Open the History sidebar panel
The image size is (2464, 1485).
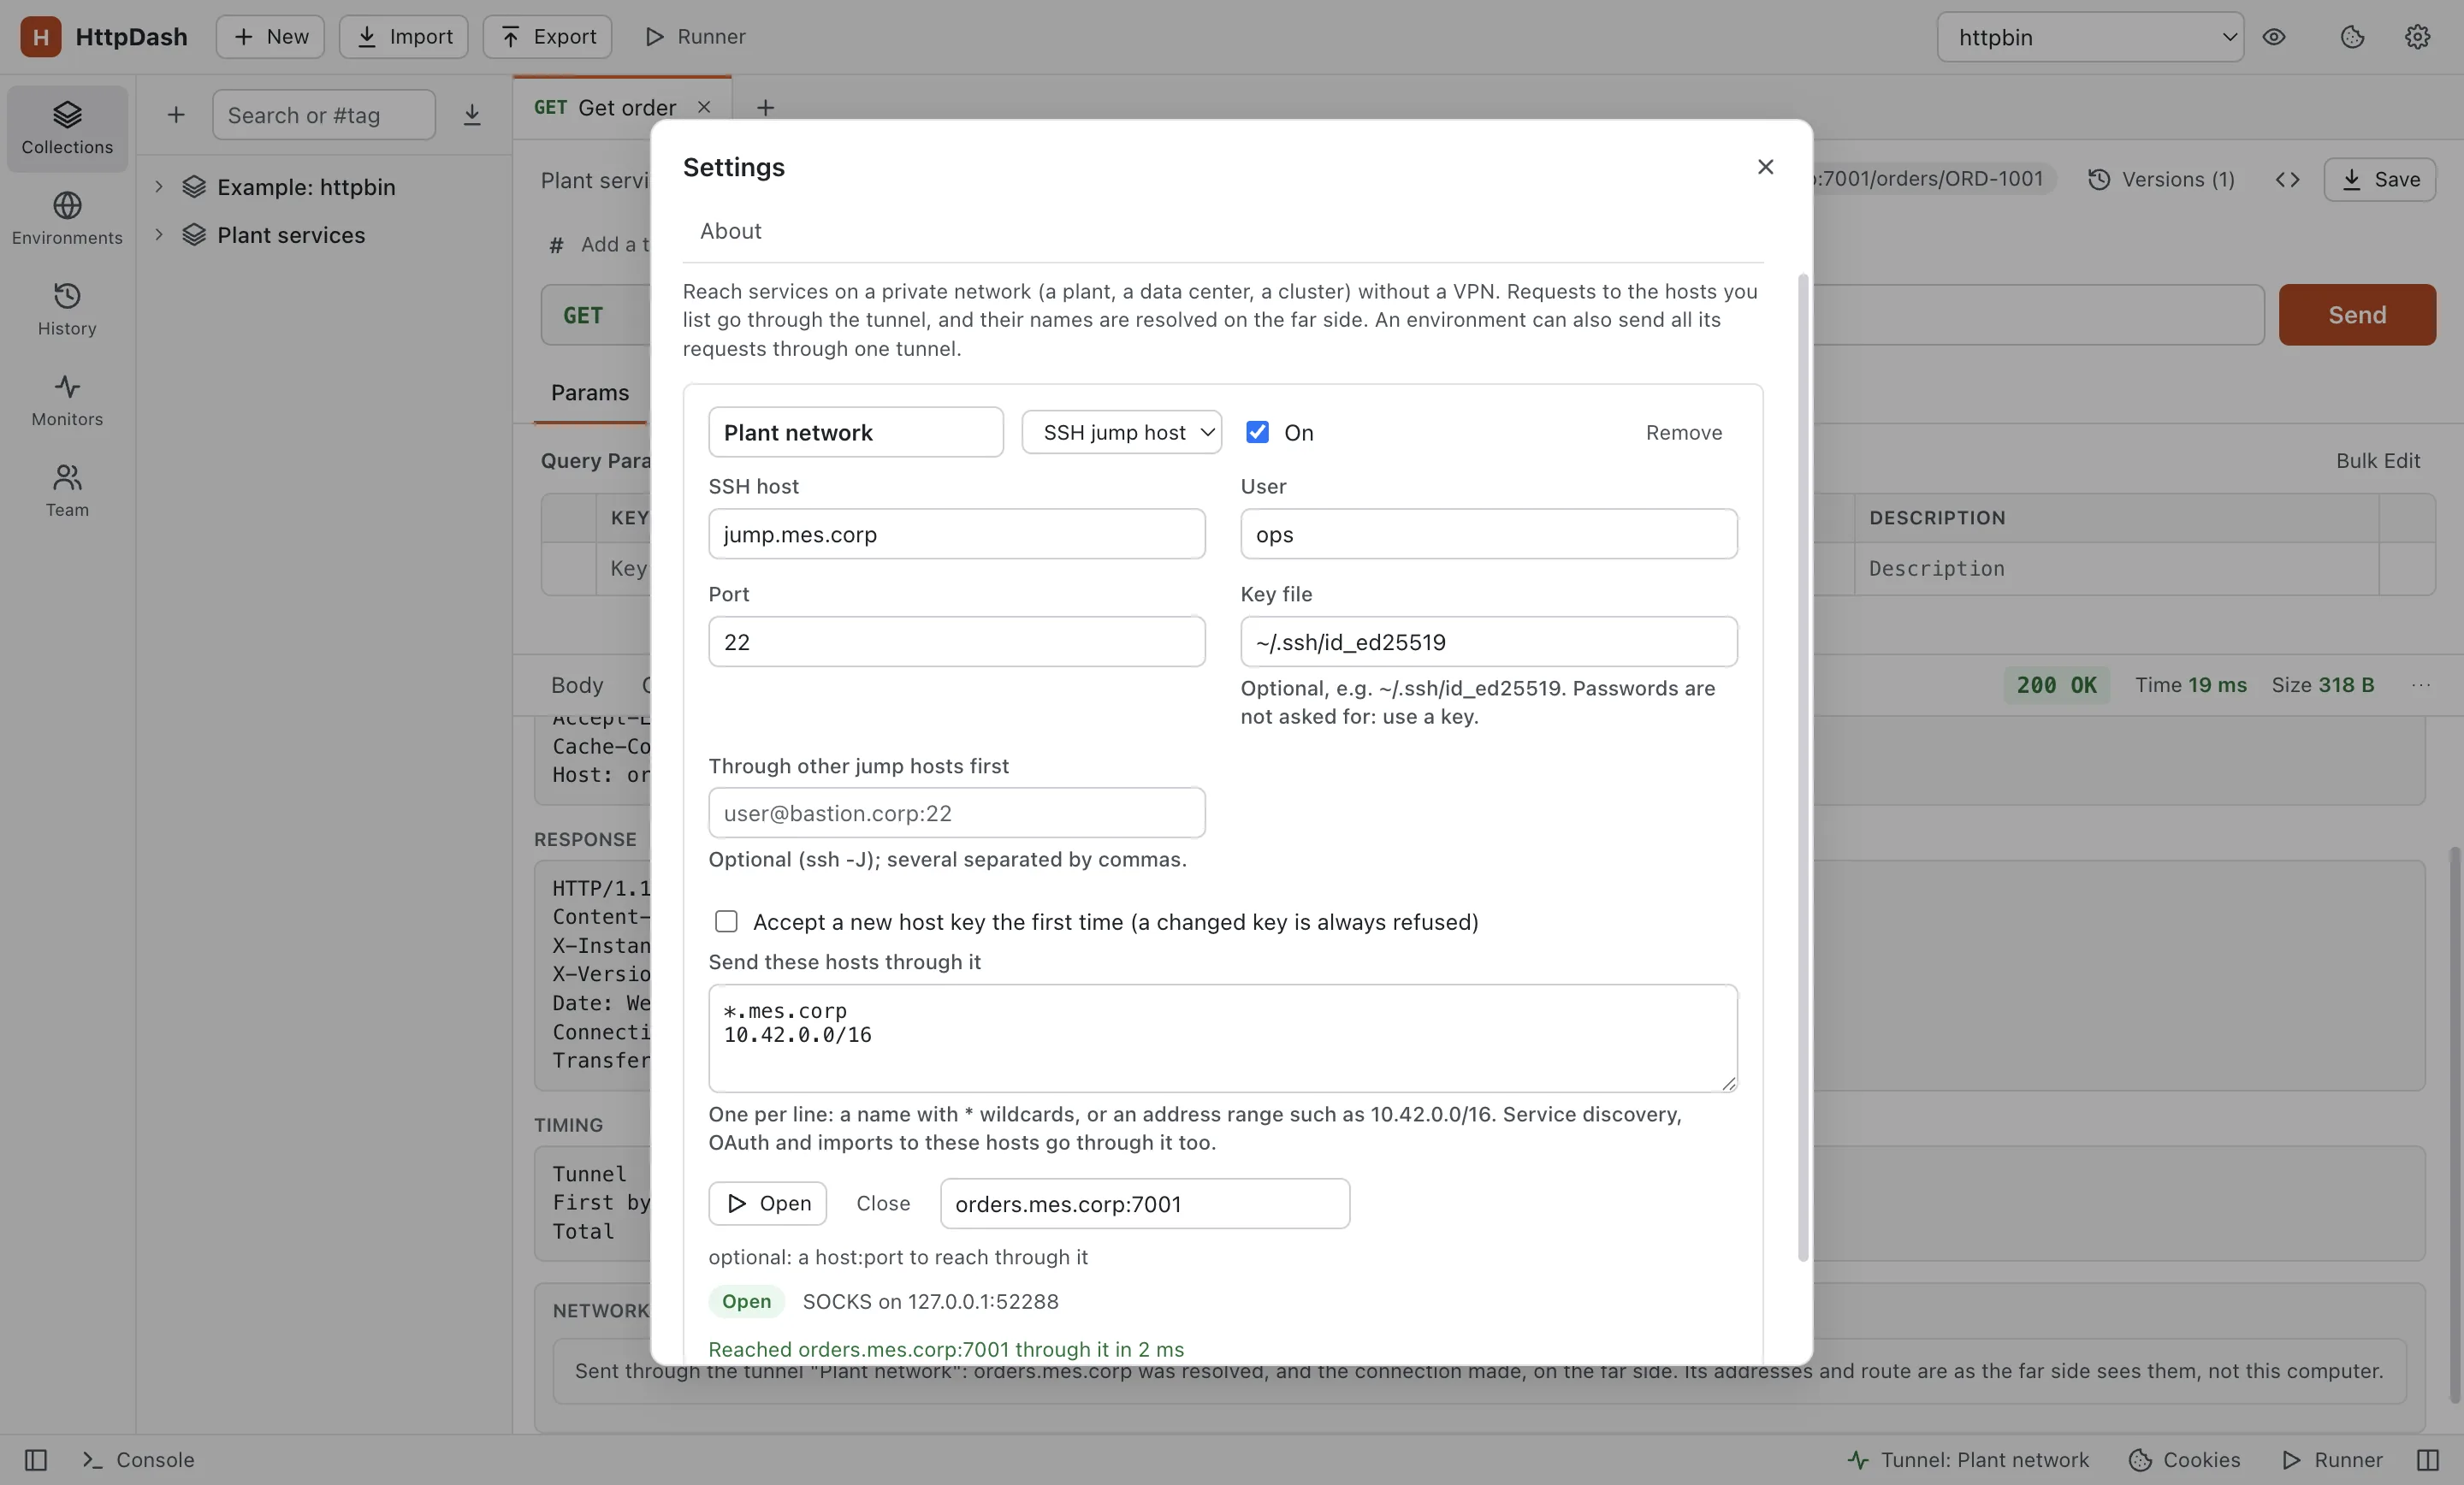click(67, 310)
